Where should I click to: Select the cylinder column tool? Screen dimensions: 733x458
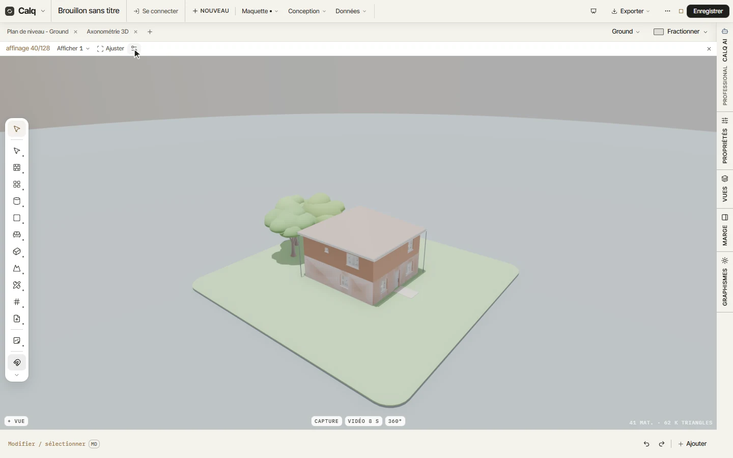17,202
